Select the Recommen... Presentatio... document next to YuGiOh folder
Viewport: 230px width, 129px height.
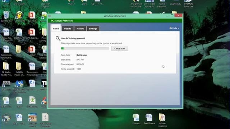(32, 69)
